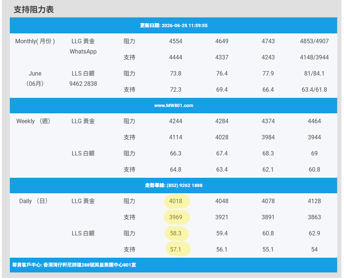Click the hotline number (852) 9262 1888
Screen dimensions: 344x279
tap(184, 186)
